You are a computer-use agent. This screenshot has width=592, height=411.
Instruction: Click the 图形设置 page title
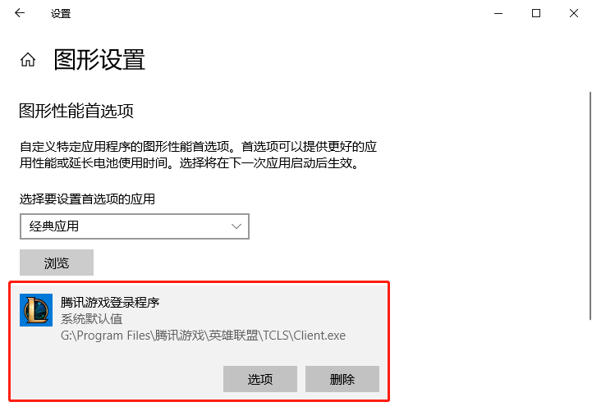pyautogui.click(x=99, y=60)
